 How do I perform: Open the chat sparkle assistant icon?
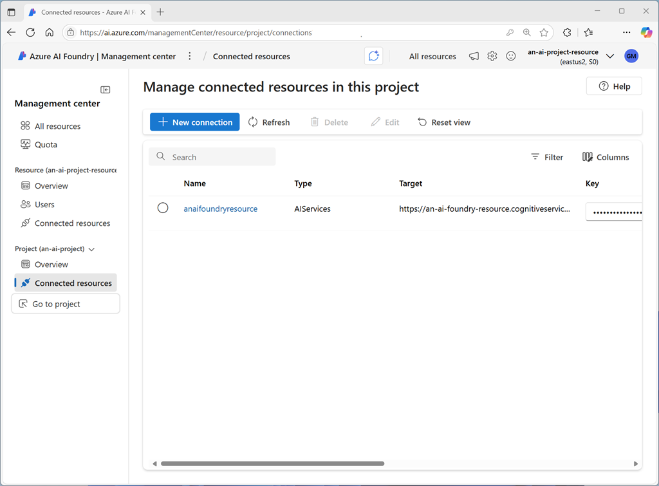(x=373, y=56)
